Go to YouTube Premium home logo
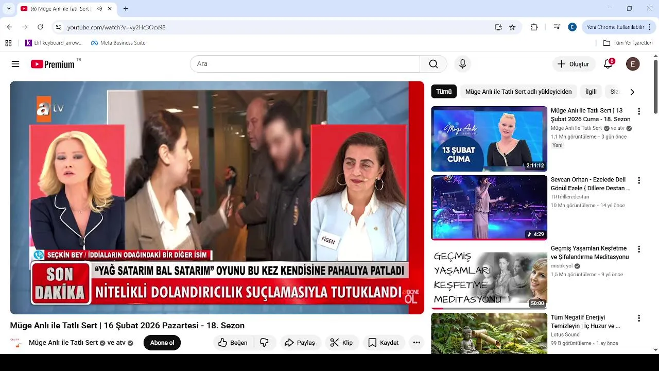Screen dimensions: 659x371 [x=53, y=64]
